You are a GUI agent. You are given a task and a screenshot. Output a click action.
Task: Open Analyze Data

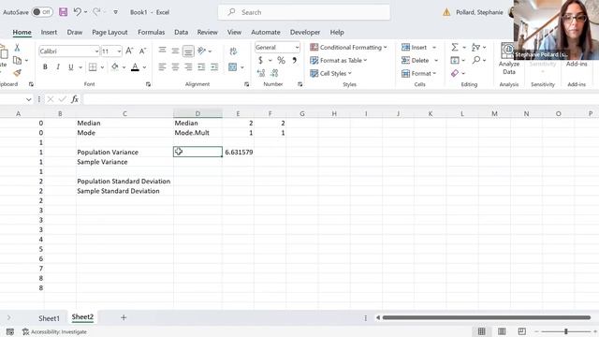click(x=509, y=59)
